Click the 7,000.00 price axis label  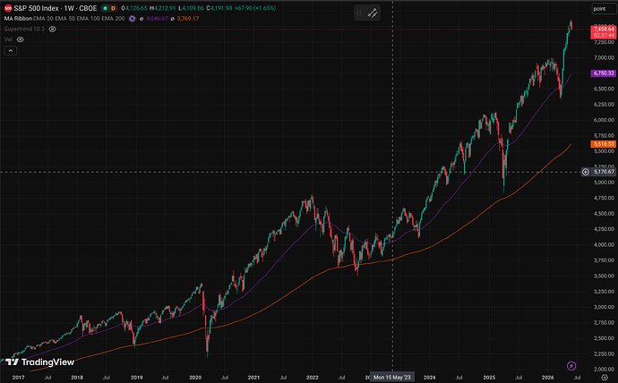coord(605,57)
